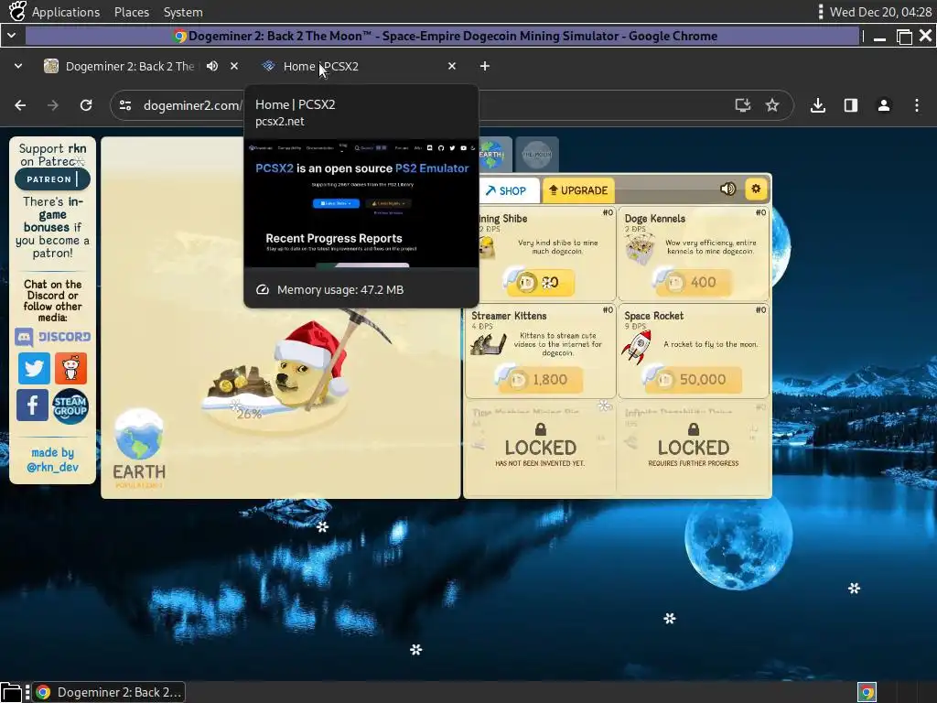Buy Mining Shibe for 20
Viewport: 937px width, 703px height.
tap(540, 282)
